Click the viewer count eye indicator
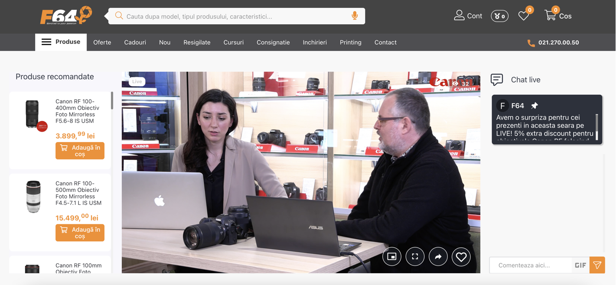The height and width of the screenshot is (285, 616). (x=461, y=84)
